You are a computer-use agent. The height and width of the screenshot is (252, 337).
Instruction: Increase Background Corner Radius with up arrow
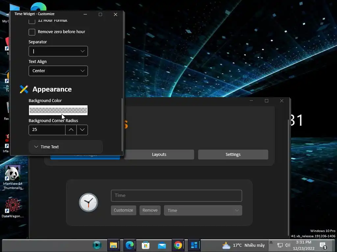tap(71, 130)
